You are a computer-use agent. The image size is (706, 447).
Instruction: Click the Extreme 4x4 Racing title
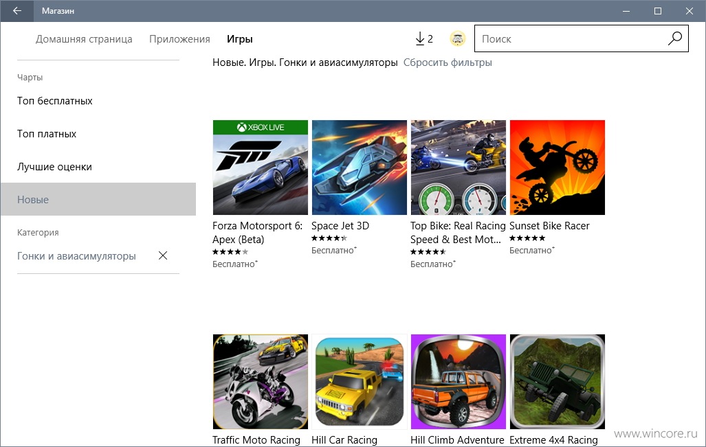pyautogui.click(x=554, y=440)
